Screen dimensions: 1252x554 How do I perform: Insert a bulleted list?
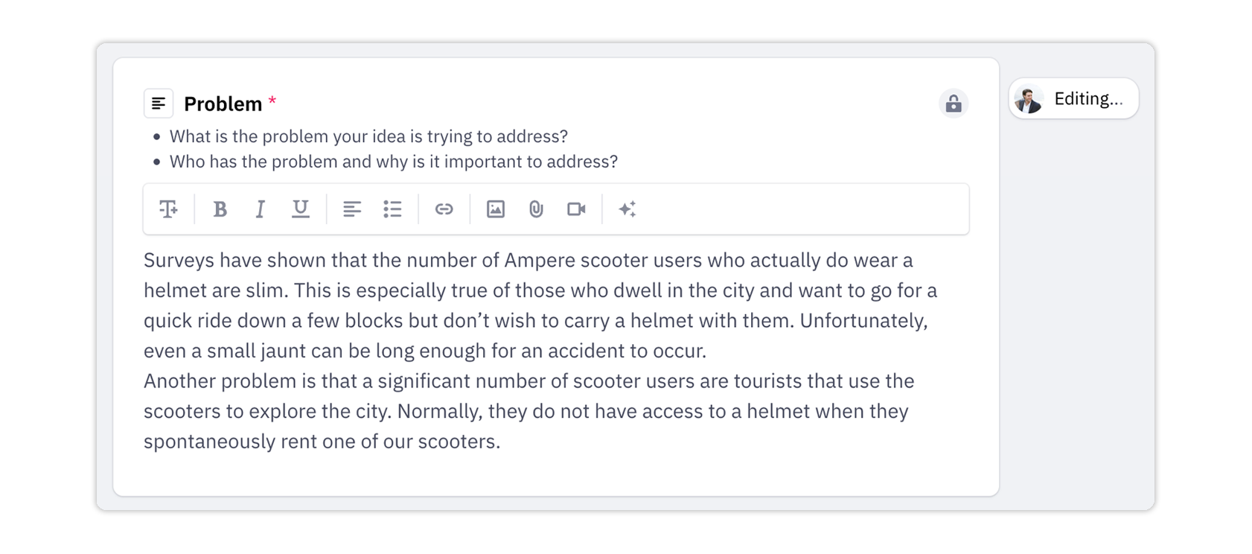pos(392,209)
